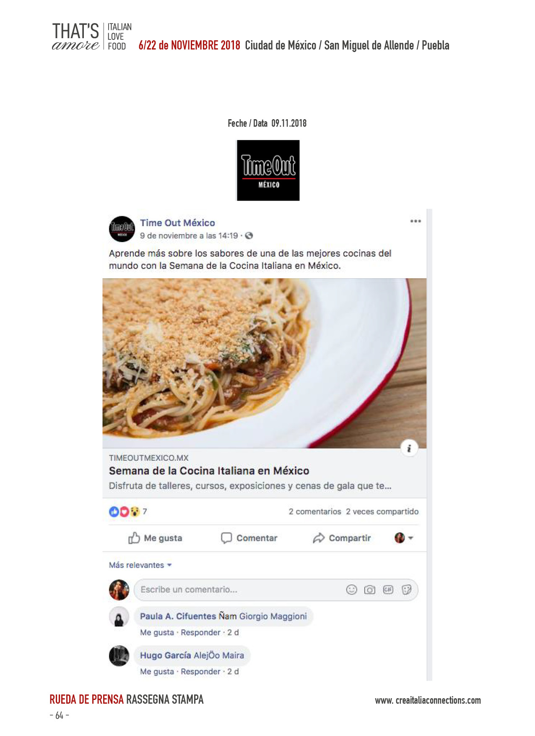Open the emoji picker in comment box
The height and width of the screenshot is (736, 535).
click(351, 590)
